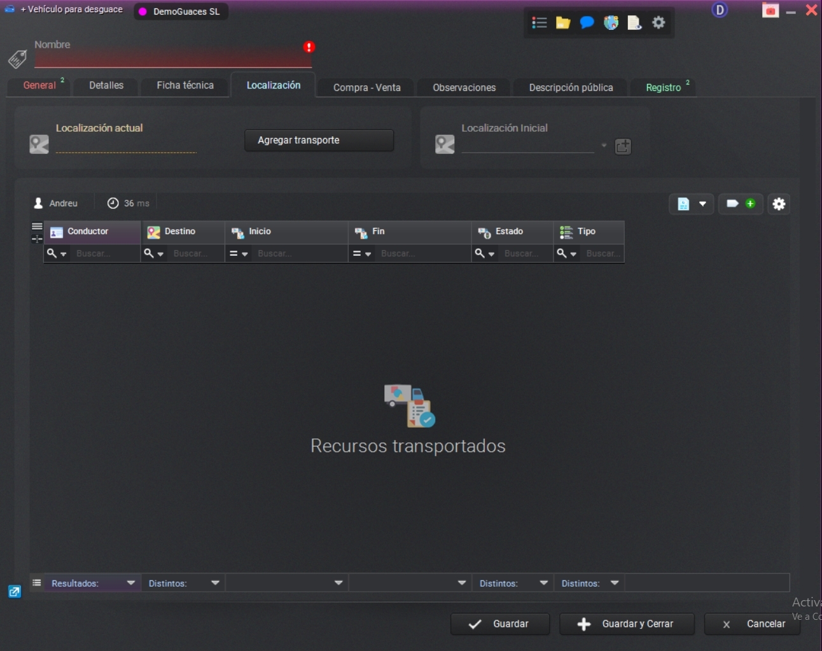
Task: Open the blue chat bubble icon
Action: pos(587,23)
